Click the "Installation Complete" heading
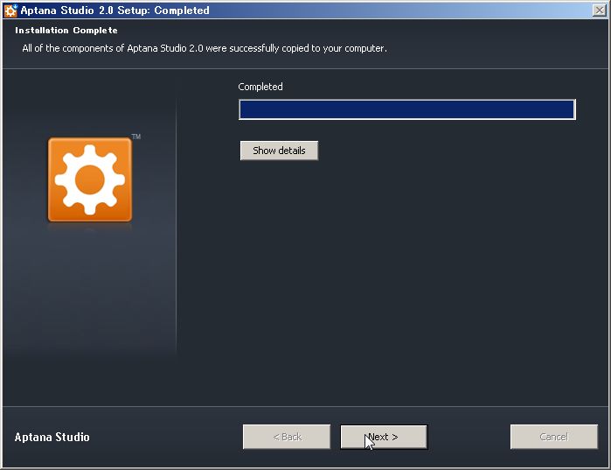 66,31
